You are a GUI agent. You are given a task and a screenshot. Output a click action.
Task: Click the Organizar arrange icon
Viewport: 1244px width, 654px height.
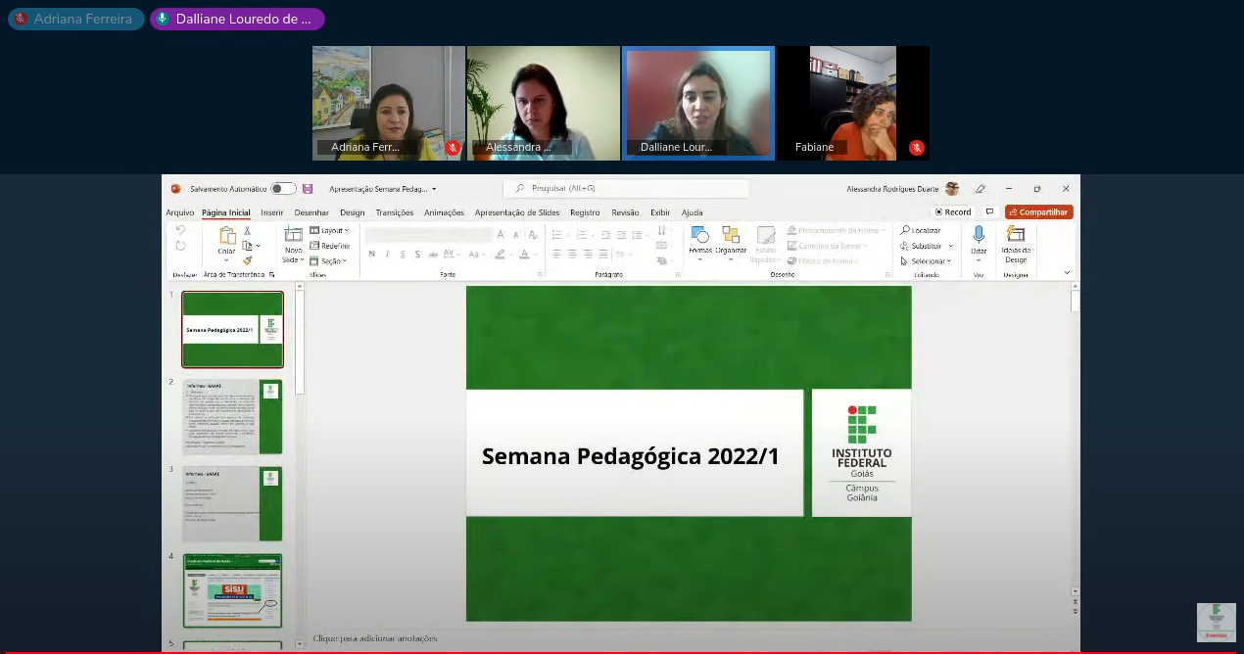pos(731,235)
